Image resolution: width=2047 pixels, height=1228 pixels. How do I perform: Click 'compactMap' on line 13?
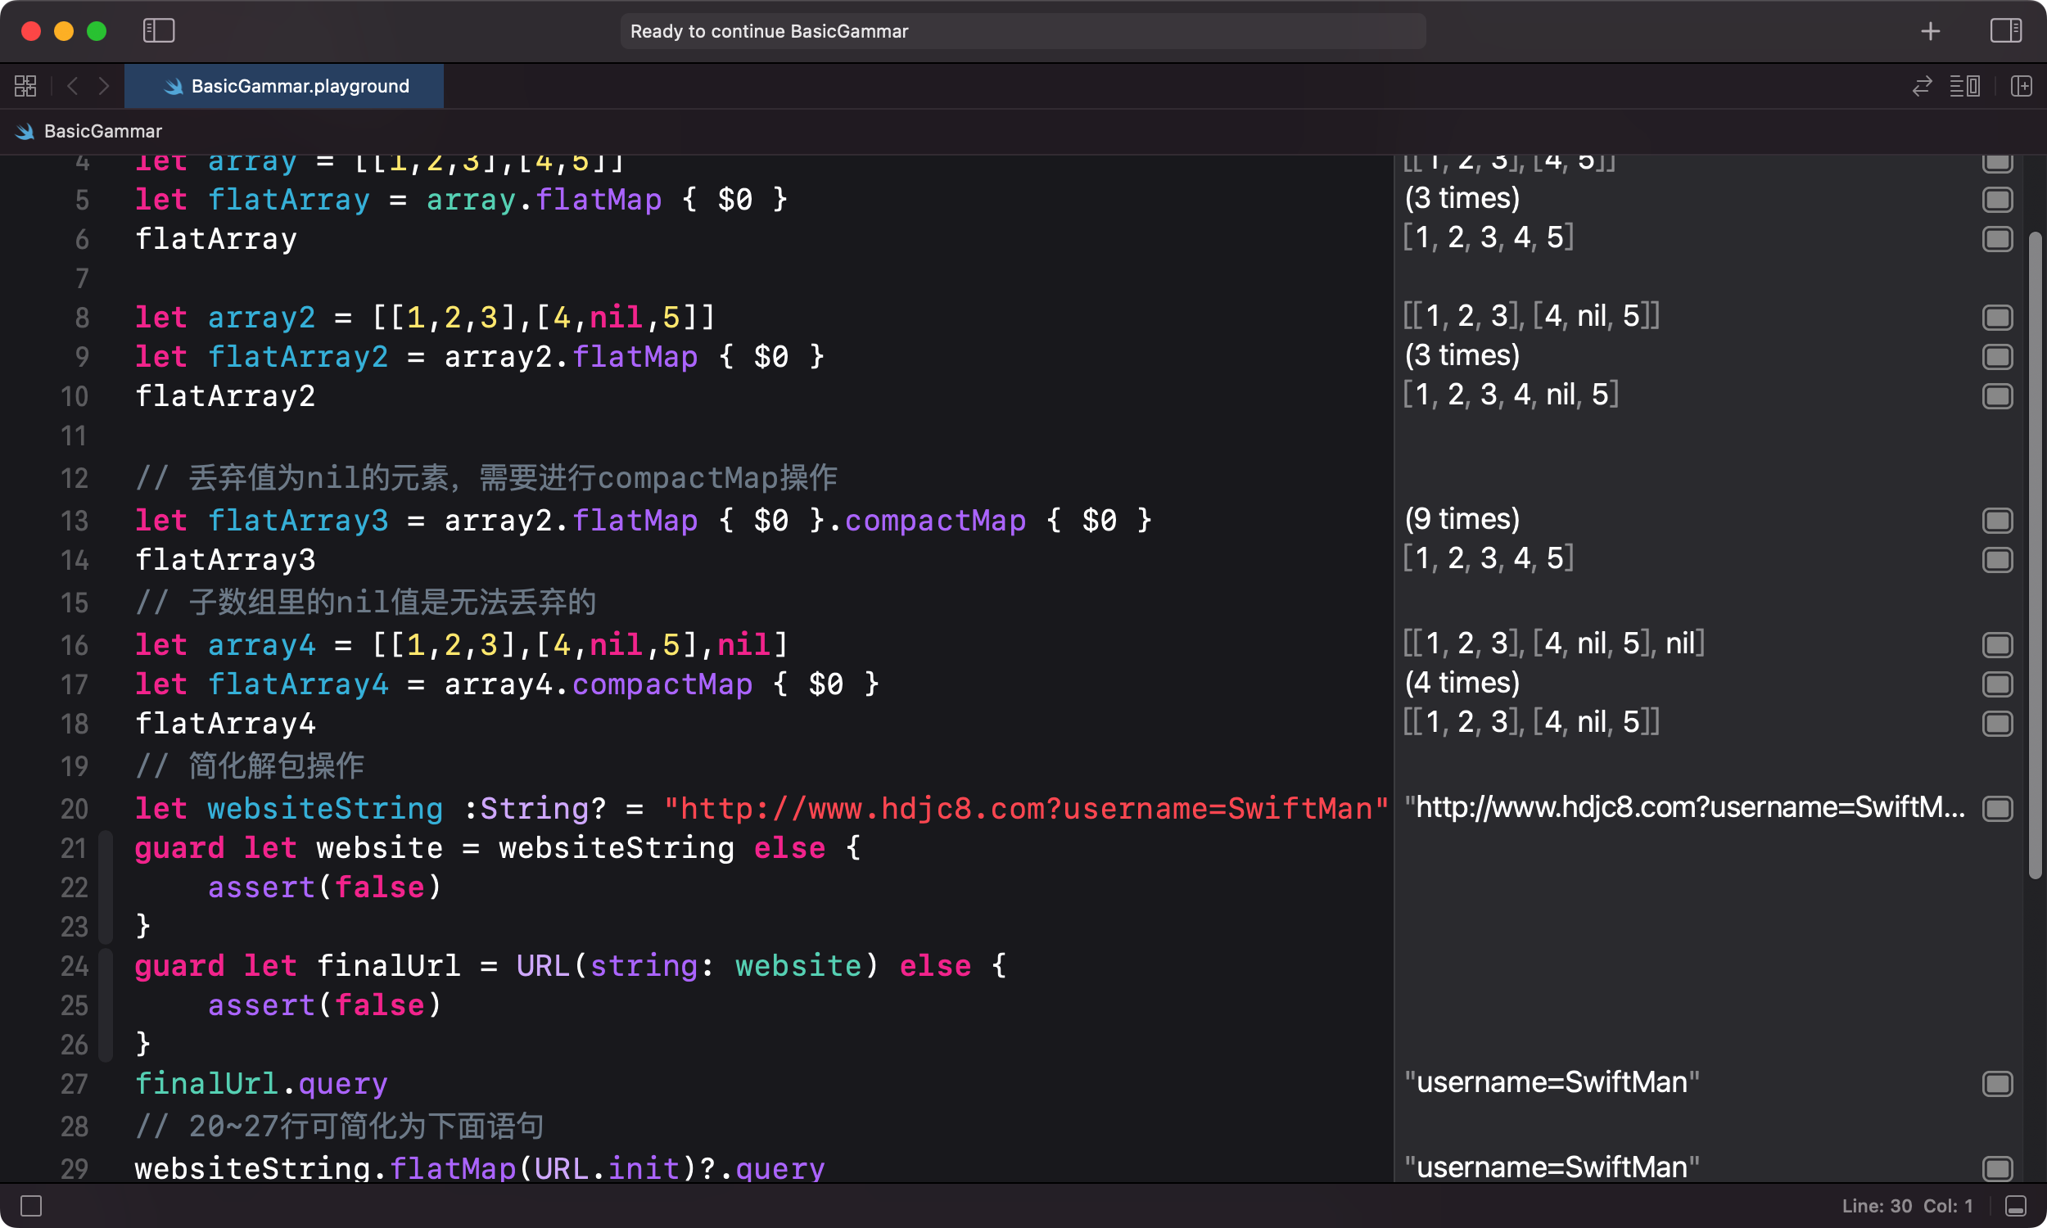click(x=935, y=521)
